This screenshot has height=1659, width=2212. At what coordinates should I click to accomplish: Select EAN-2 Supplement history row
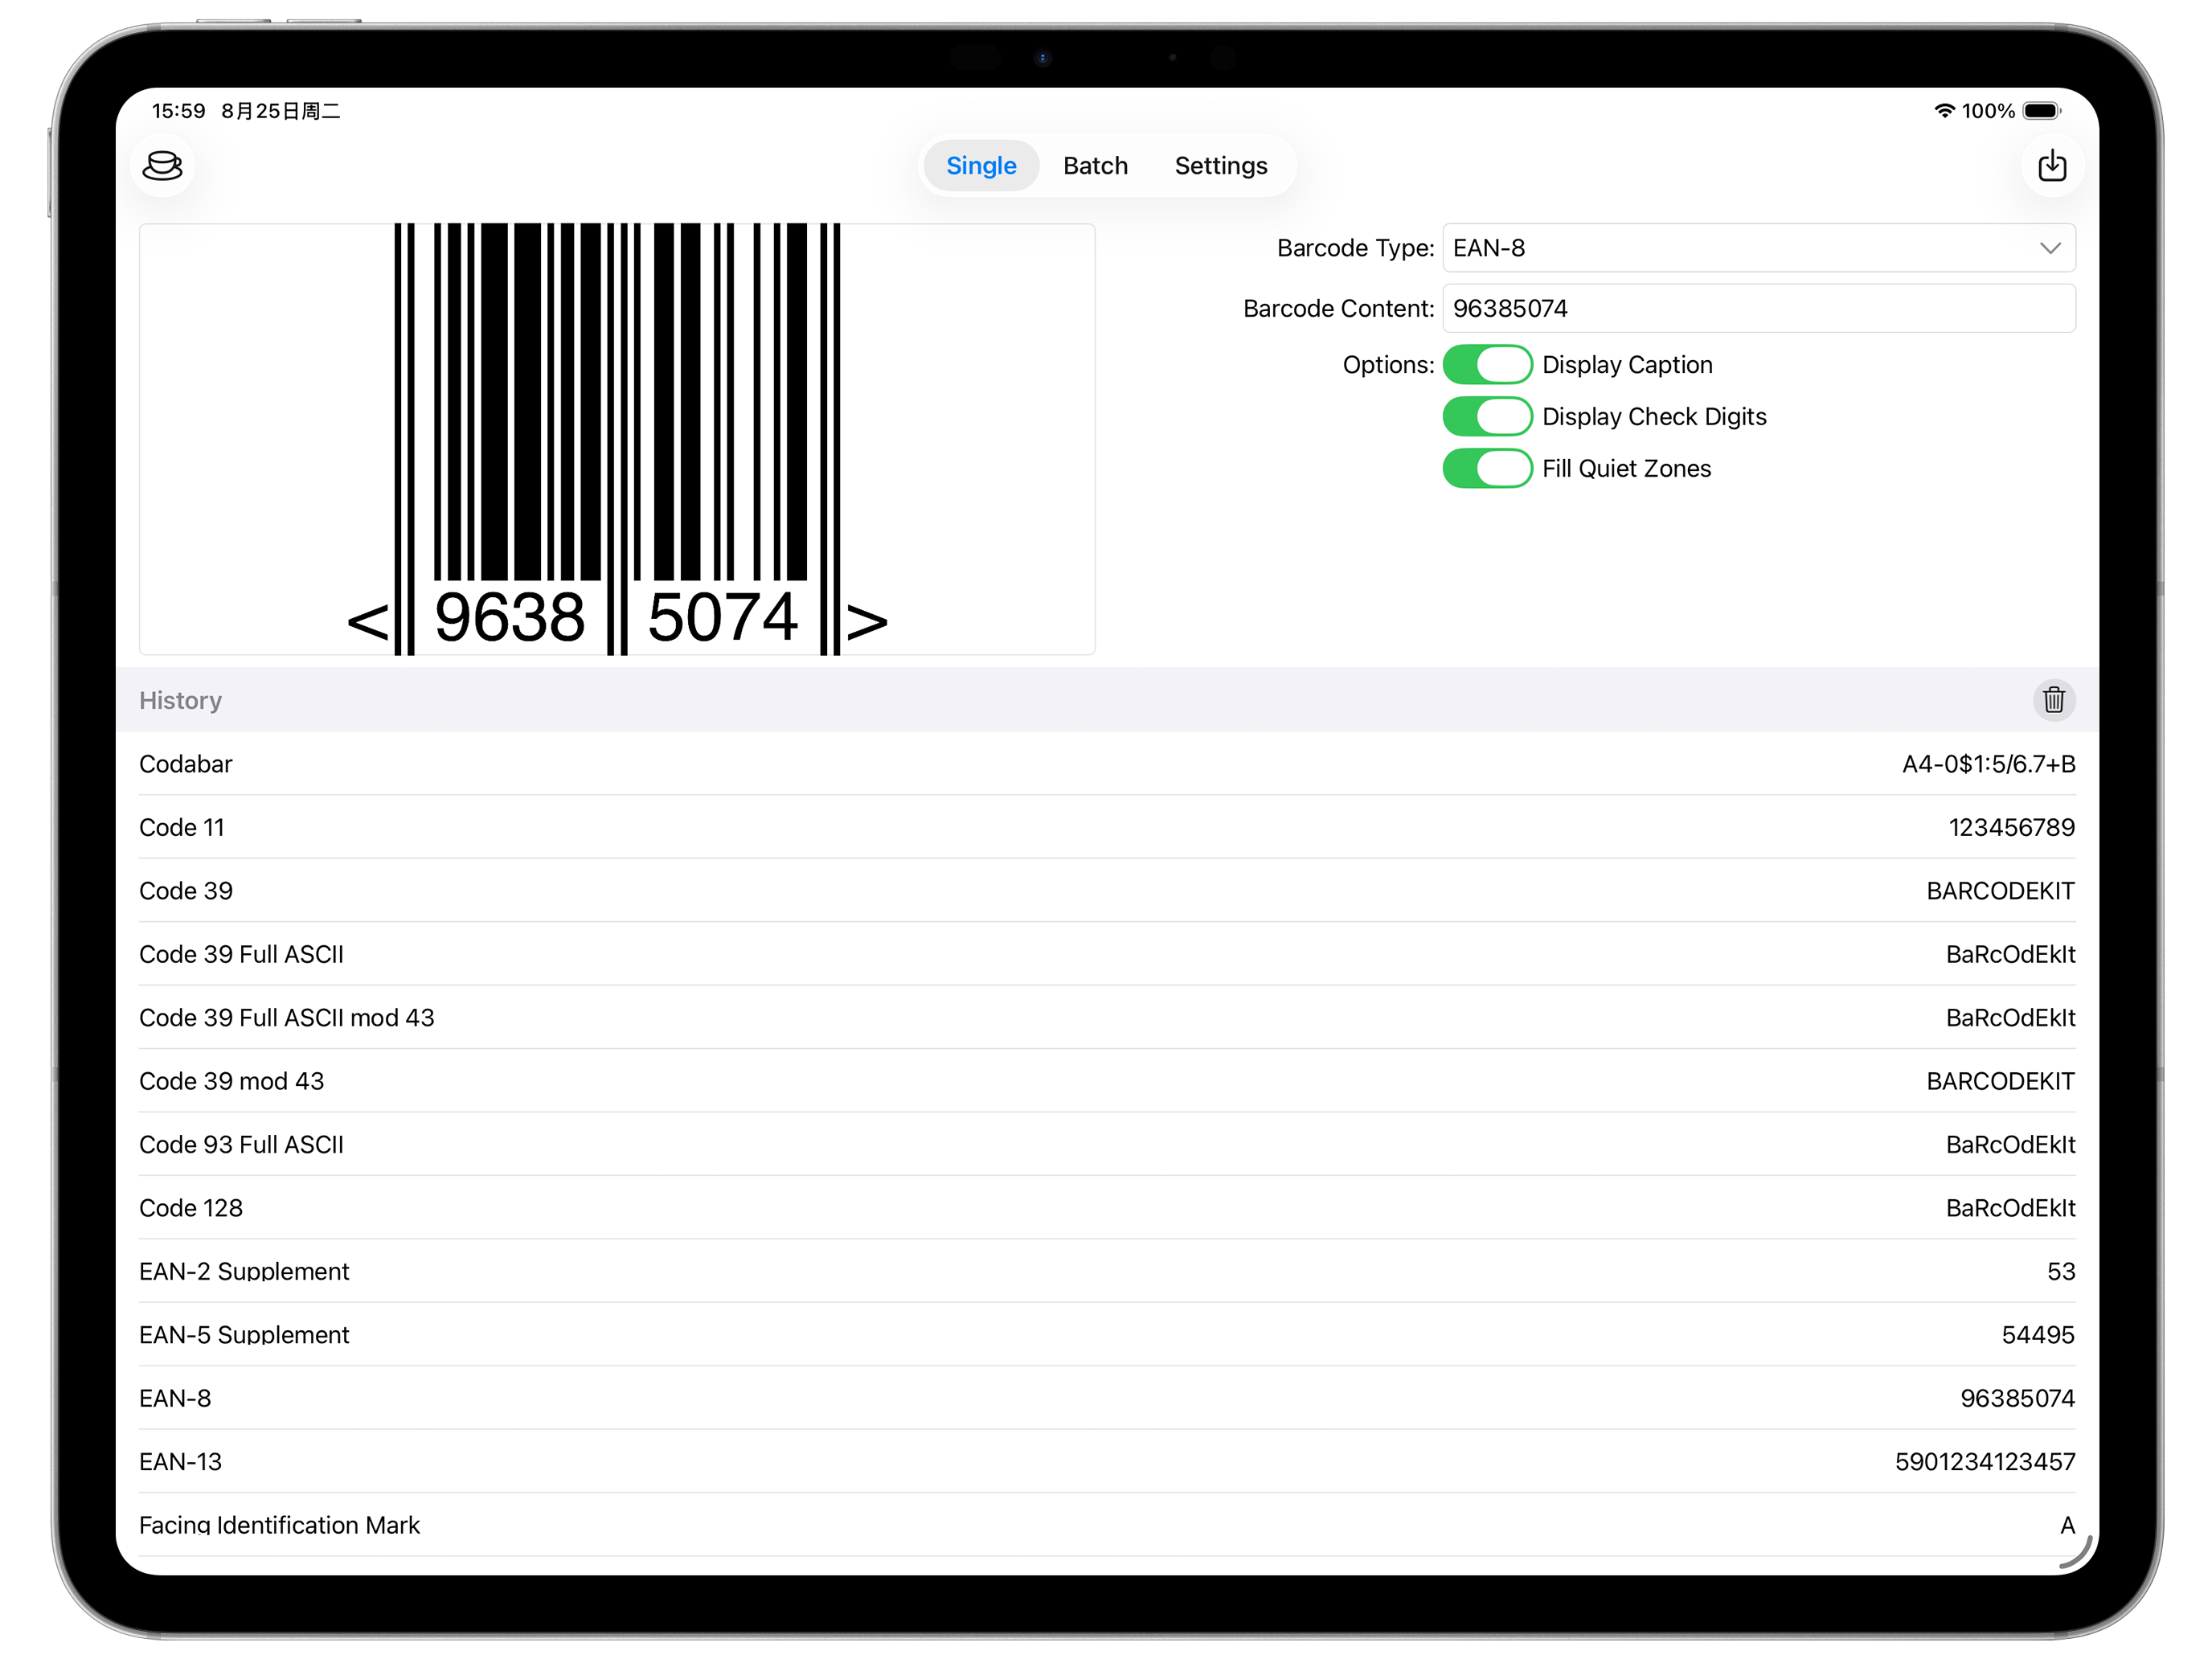[1107, 1272]
